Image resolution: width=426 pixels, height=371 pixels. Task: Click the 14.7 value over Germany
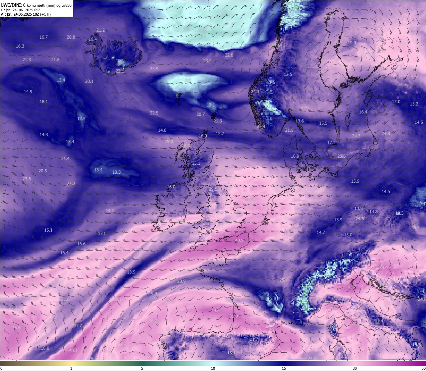(321, 232)
